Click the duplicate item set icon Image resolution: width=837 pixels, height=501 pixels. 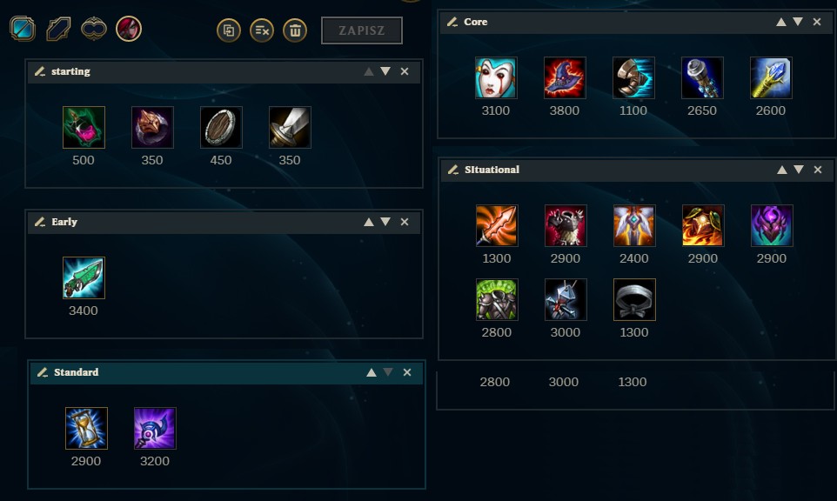tap(229, 30)
